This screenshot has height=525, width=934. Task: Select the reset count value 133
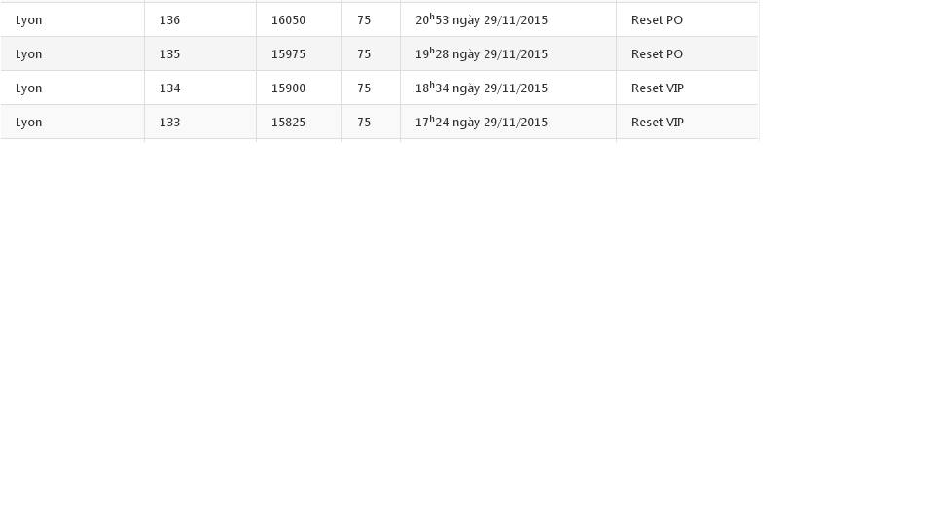pyautogui.click(x=169, y=122)
